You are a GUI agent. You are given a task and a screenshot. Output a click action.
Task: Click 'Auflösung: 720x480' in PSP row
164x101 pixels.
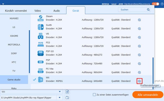92,64
